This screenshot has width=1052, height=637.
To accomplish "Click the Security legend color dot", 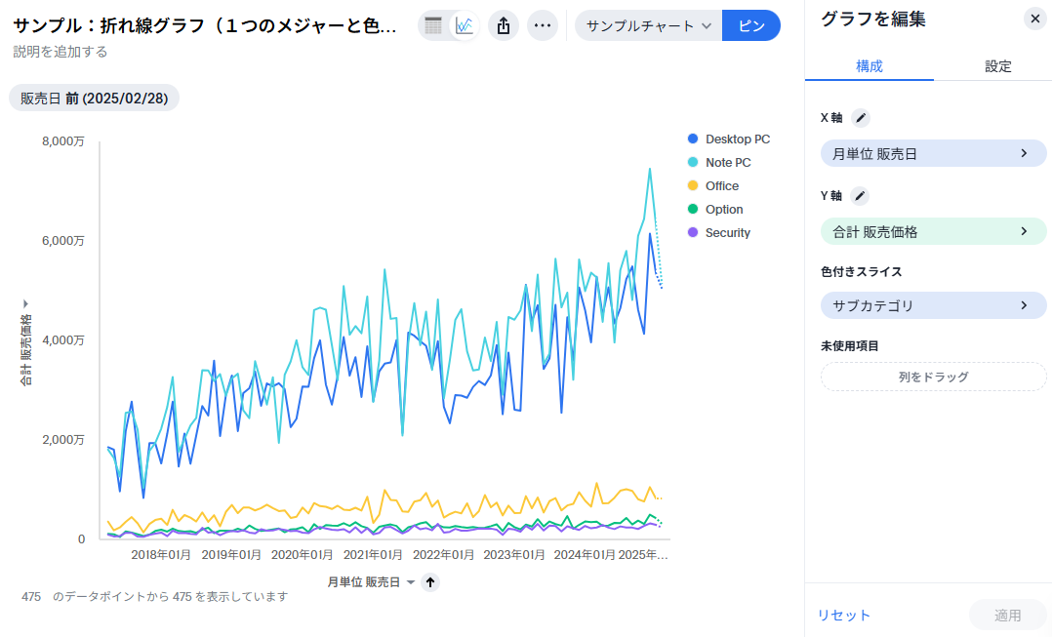I will click(x=693, y=233).
